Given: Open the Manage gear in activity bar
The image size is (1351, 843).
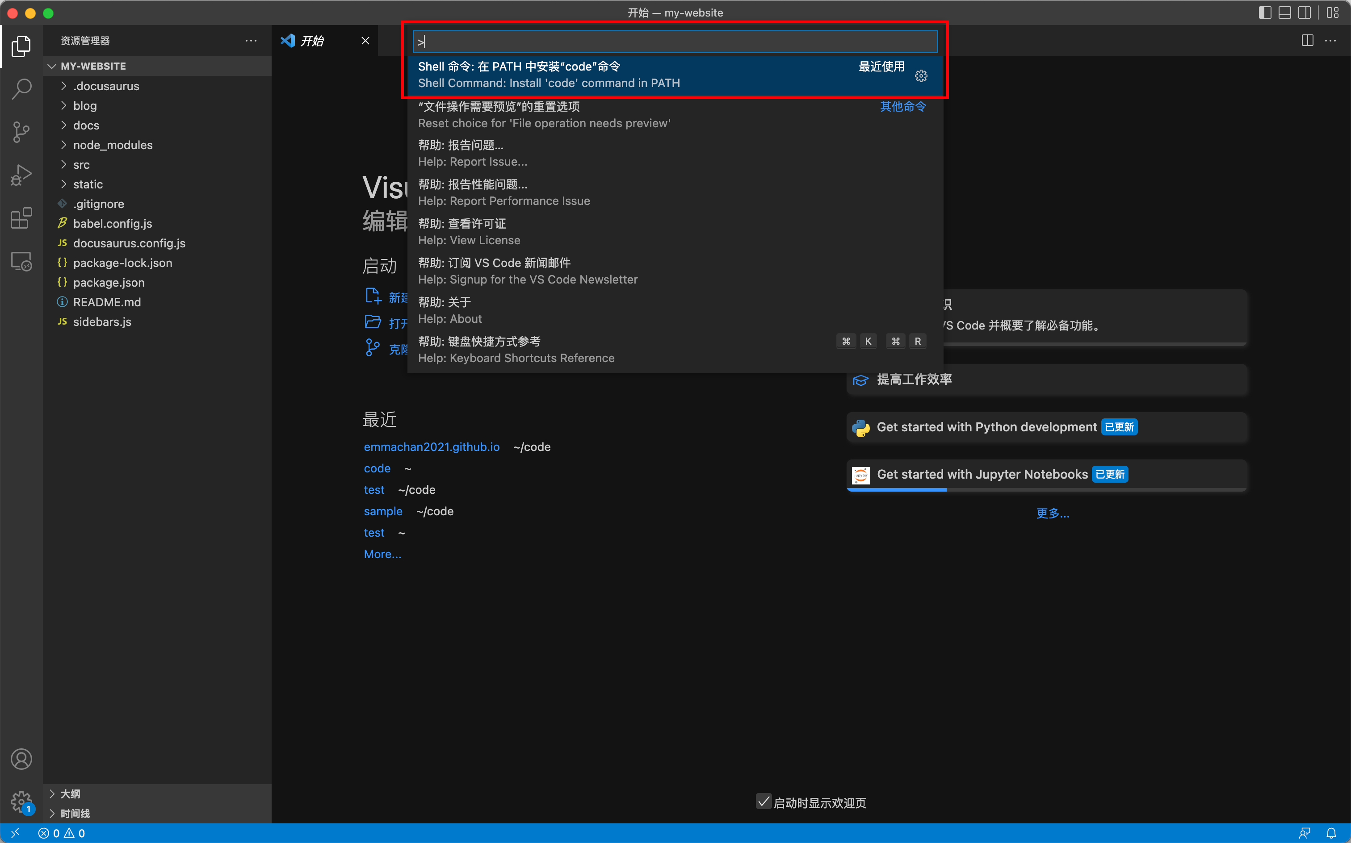Looking at the screenshot, I should [21, 802].
